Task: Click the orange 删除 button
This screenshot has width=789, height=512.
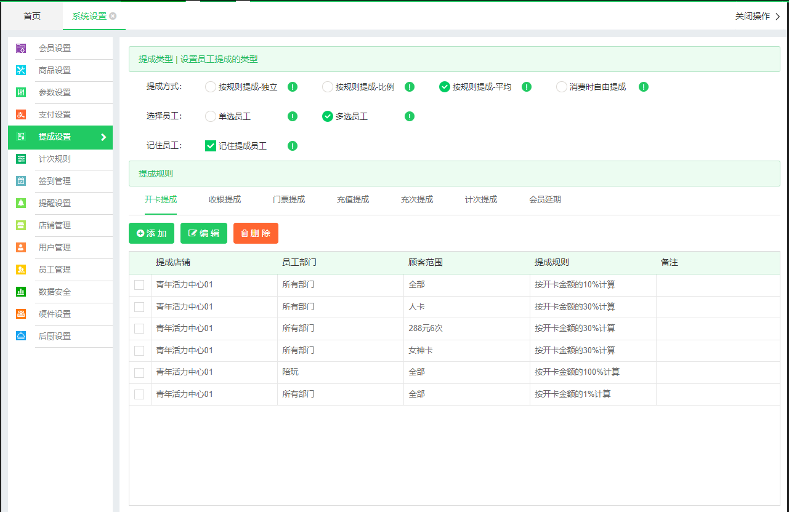Action: 256,233
